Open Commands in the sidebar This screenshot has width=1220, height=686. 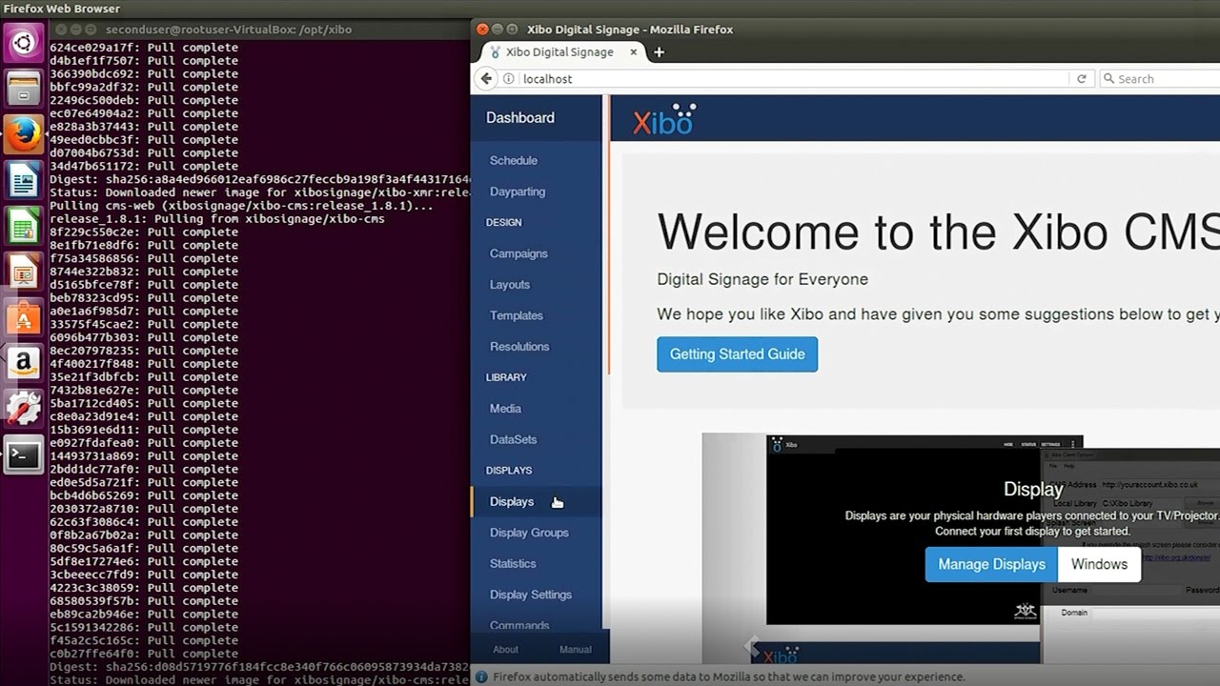pyautogui.click(x=519, y=625)
